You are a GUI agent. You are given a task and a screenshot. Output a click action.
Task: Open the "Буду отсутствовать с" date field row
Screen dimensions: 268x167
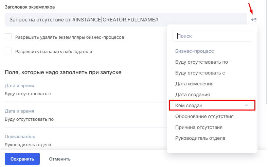coord(28,94)
